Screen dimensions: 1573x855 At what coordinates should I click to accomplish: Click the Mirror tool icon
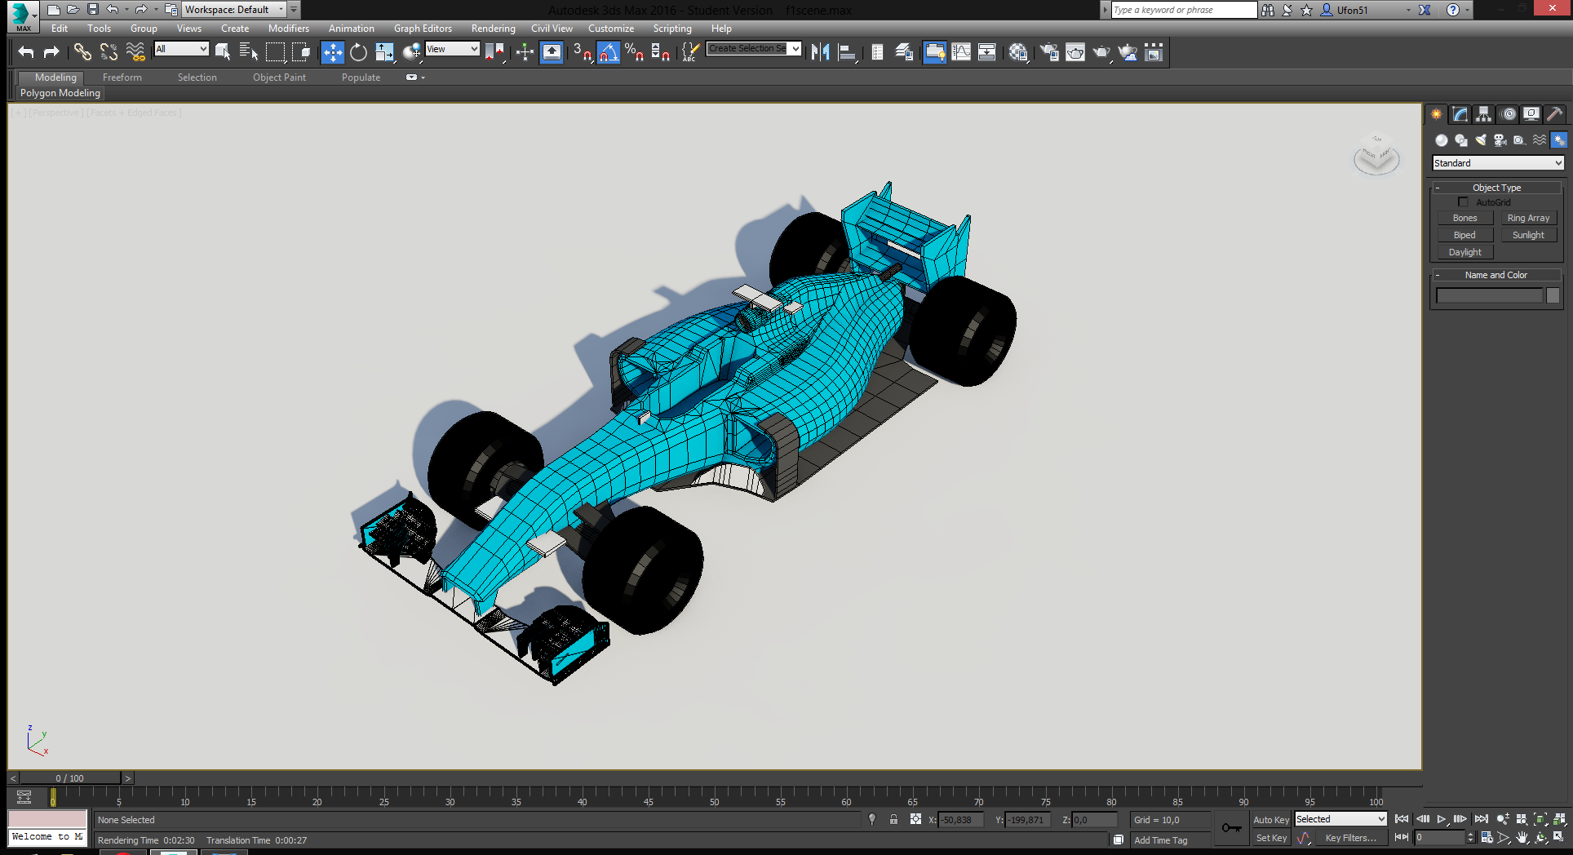[821, 52]
